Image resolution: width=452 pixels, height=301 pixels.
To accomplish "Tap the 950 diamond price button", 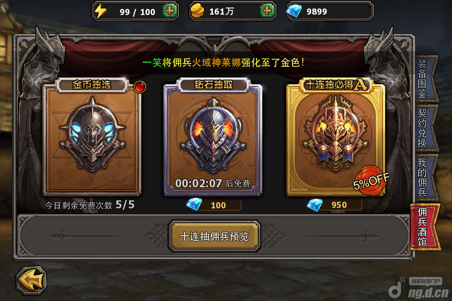I will pyautogui.click(x=335, y=205).
